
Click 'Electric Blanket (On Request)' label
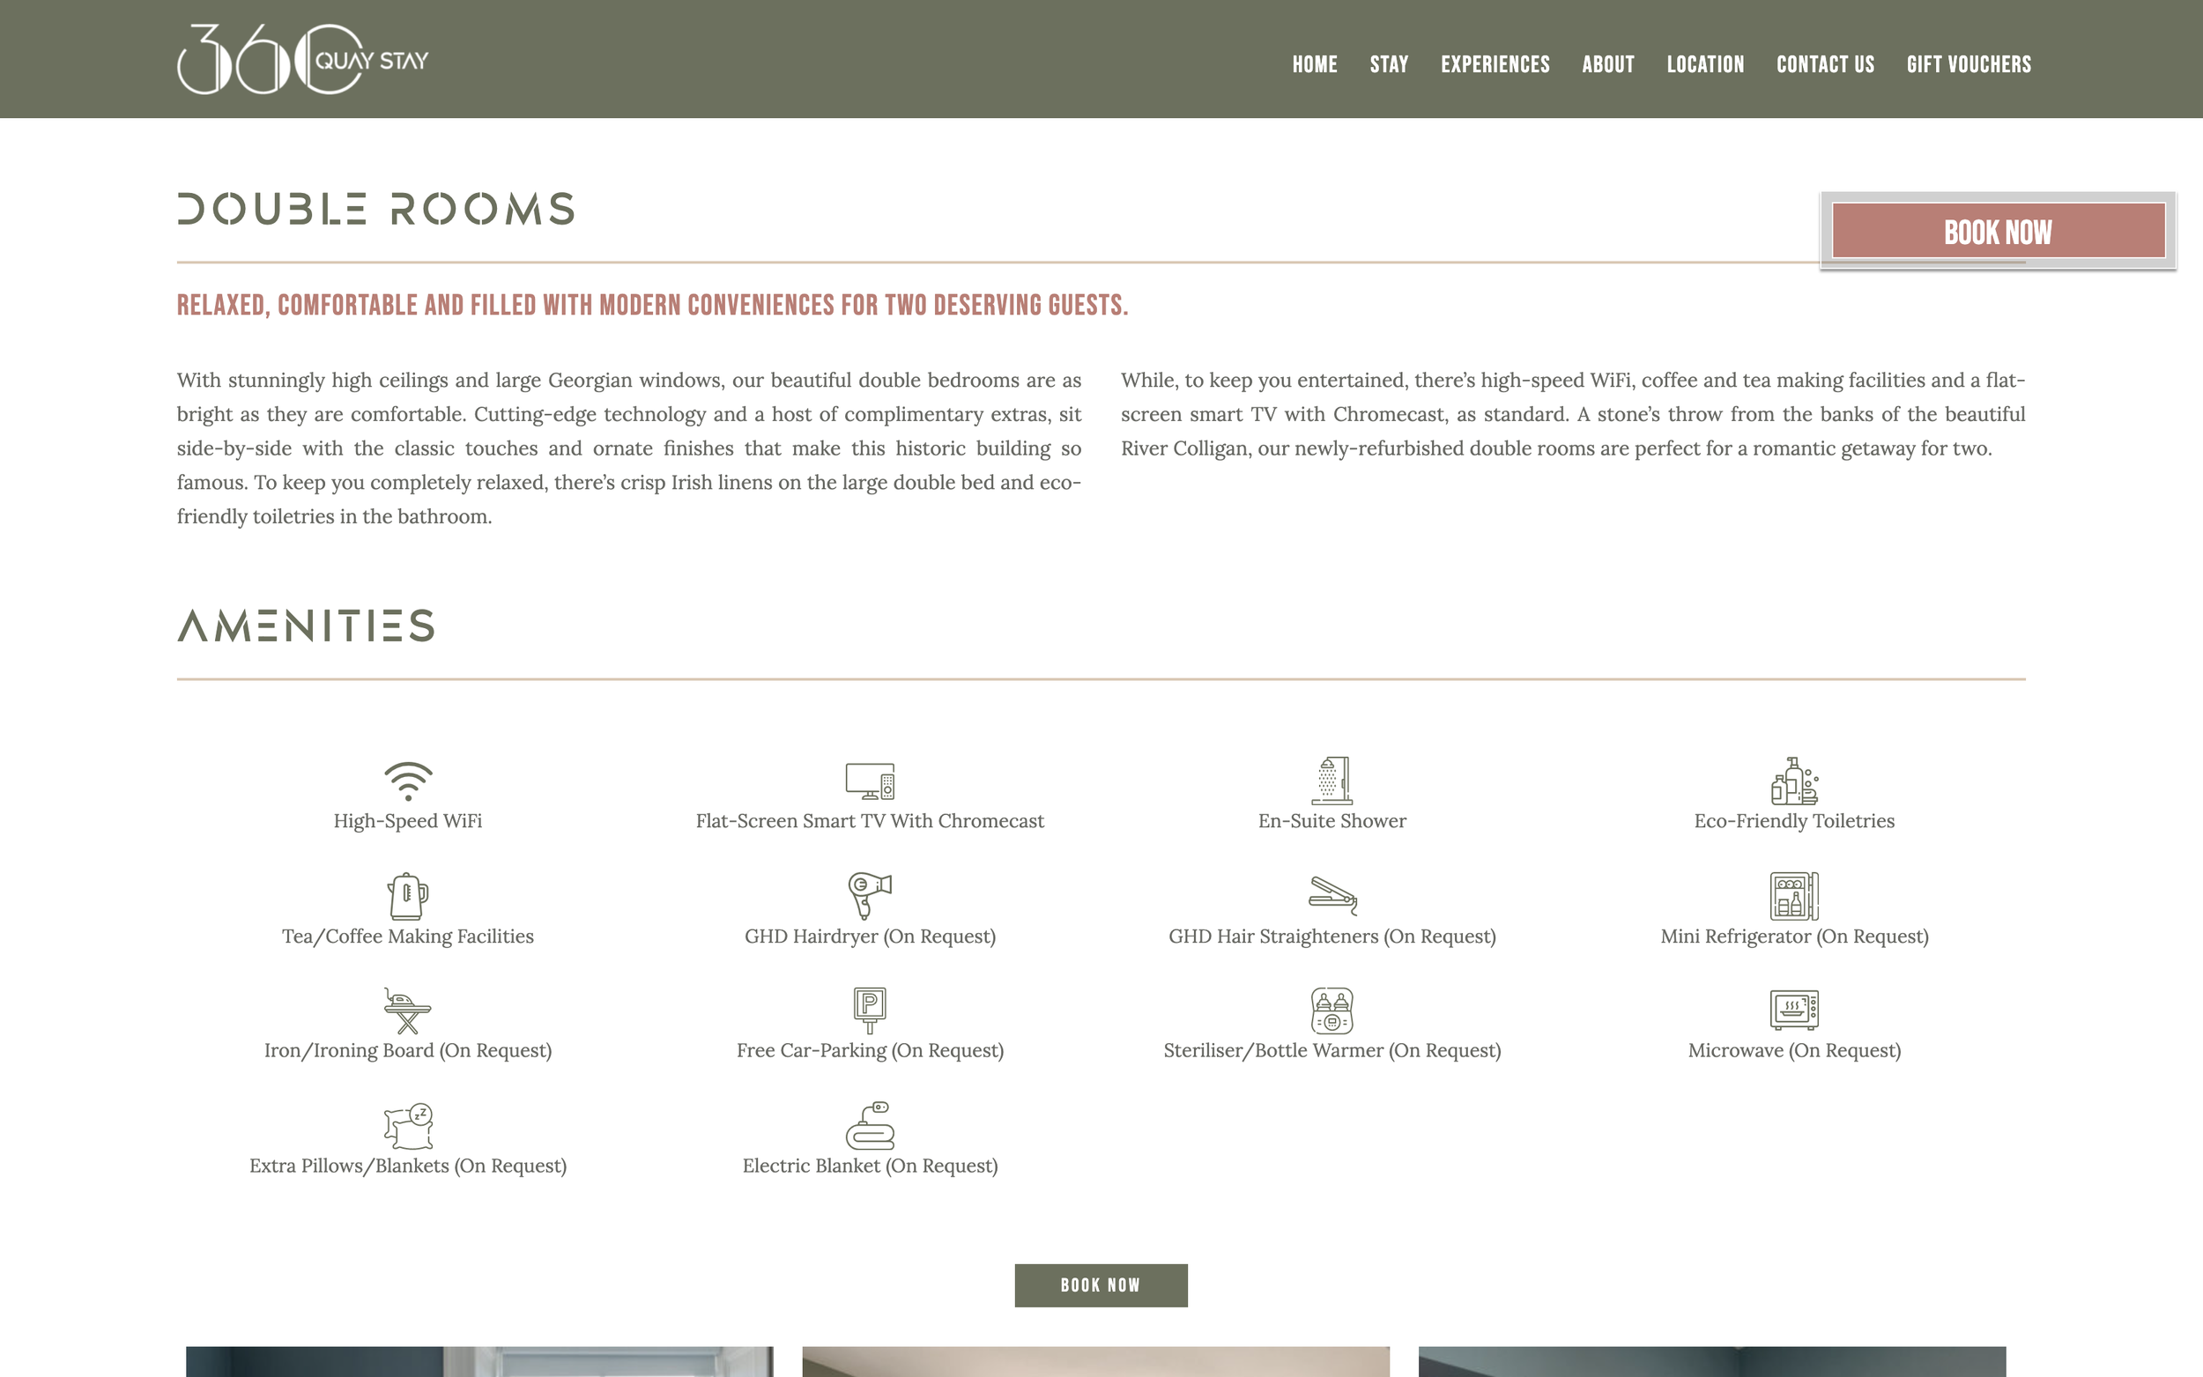pos(870,1166)
